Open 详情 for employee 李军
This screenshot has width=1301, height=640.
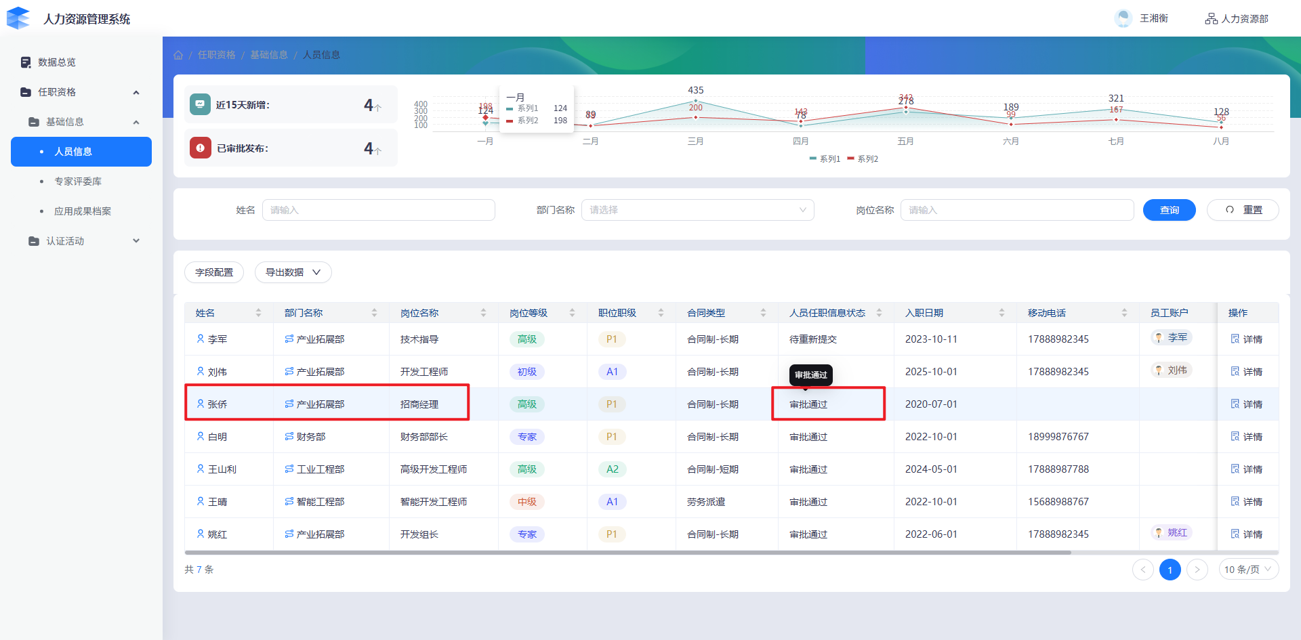pos(1246,339)
